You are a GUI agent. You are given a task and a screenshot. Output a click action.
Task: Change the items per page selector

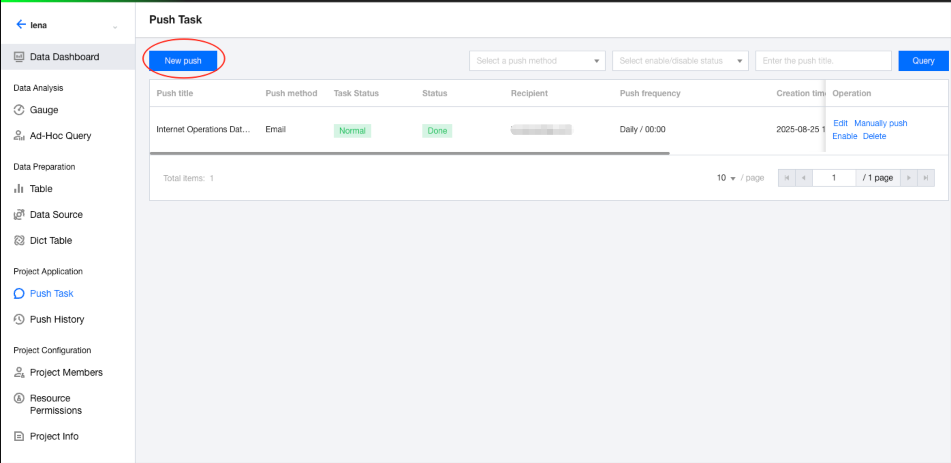coord(726,178)
